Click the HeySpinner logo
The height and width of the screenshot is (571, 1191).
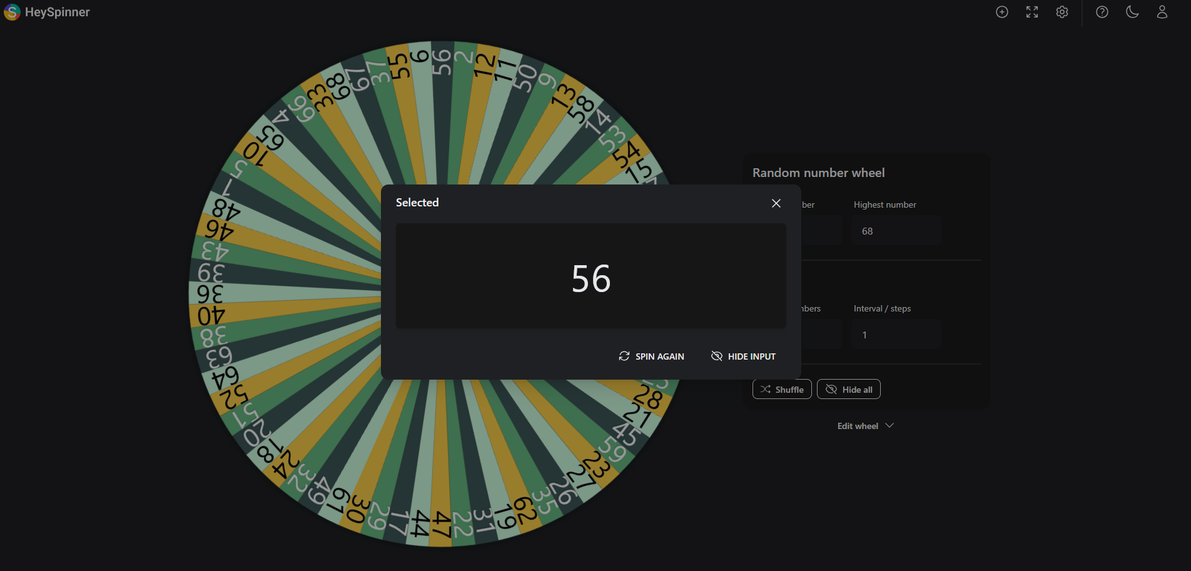click(x=12, y=12)
